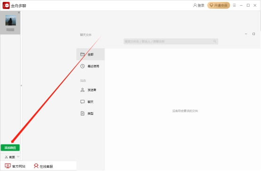
Task: Filter files by 聊天
Action: tap(90, 102)
